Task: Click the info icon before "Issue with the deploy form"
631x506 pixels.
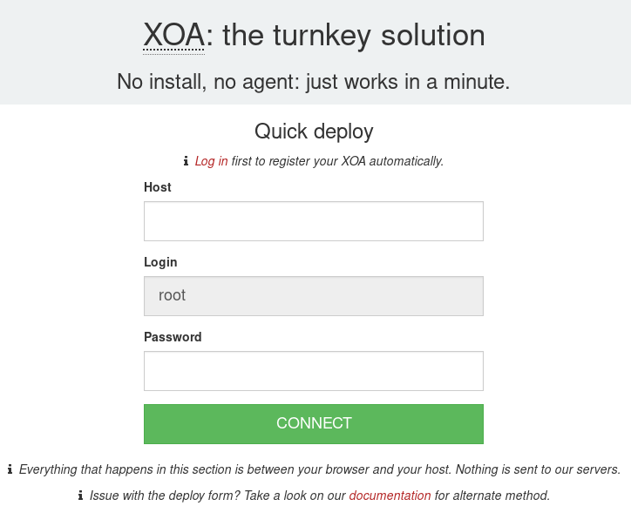Action: tap(80, 496)
